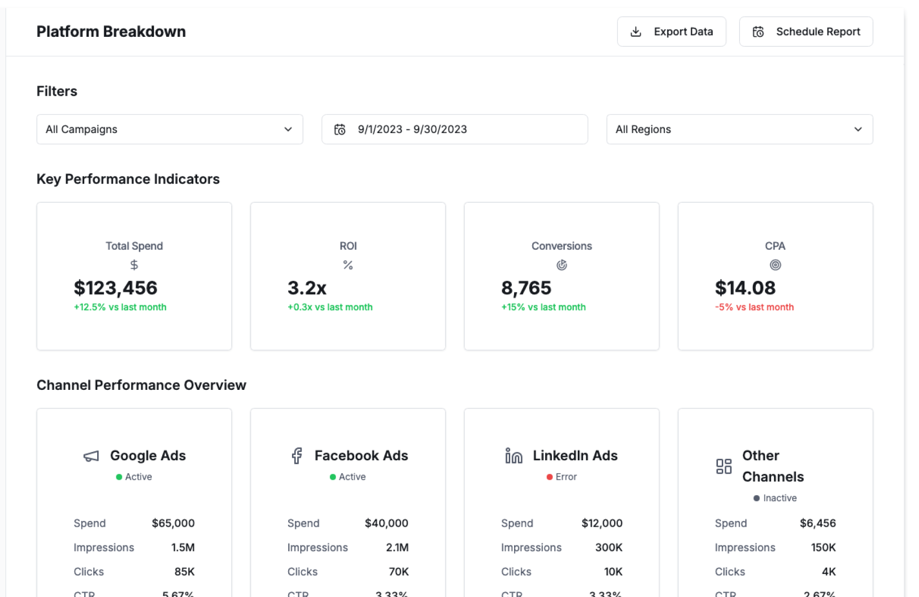
Task: Click the red Error status on LinkedIn Ads
Action: (x=561, y=477)
